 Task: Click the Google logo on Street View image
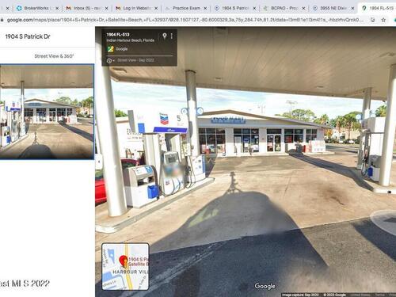(x=265, y=286)
